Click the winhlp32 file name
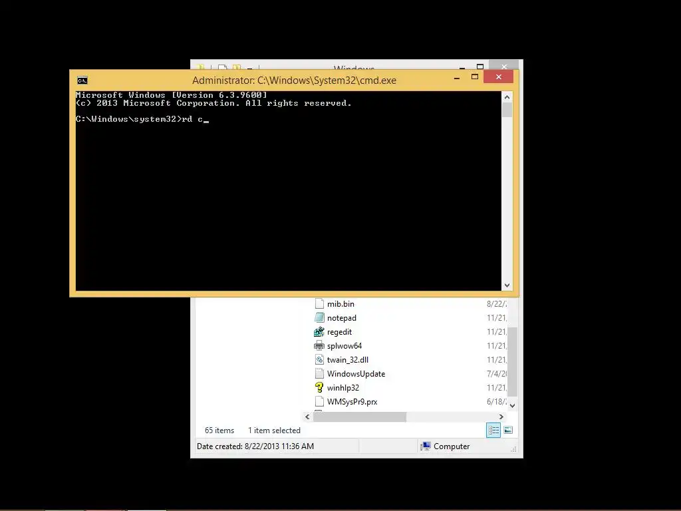Viewport: 681px width, 511px height. [343, 388]
